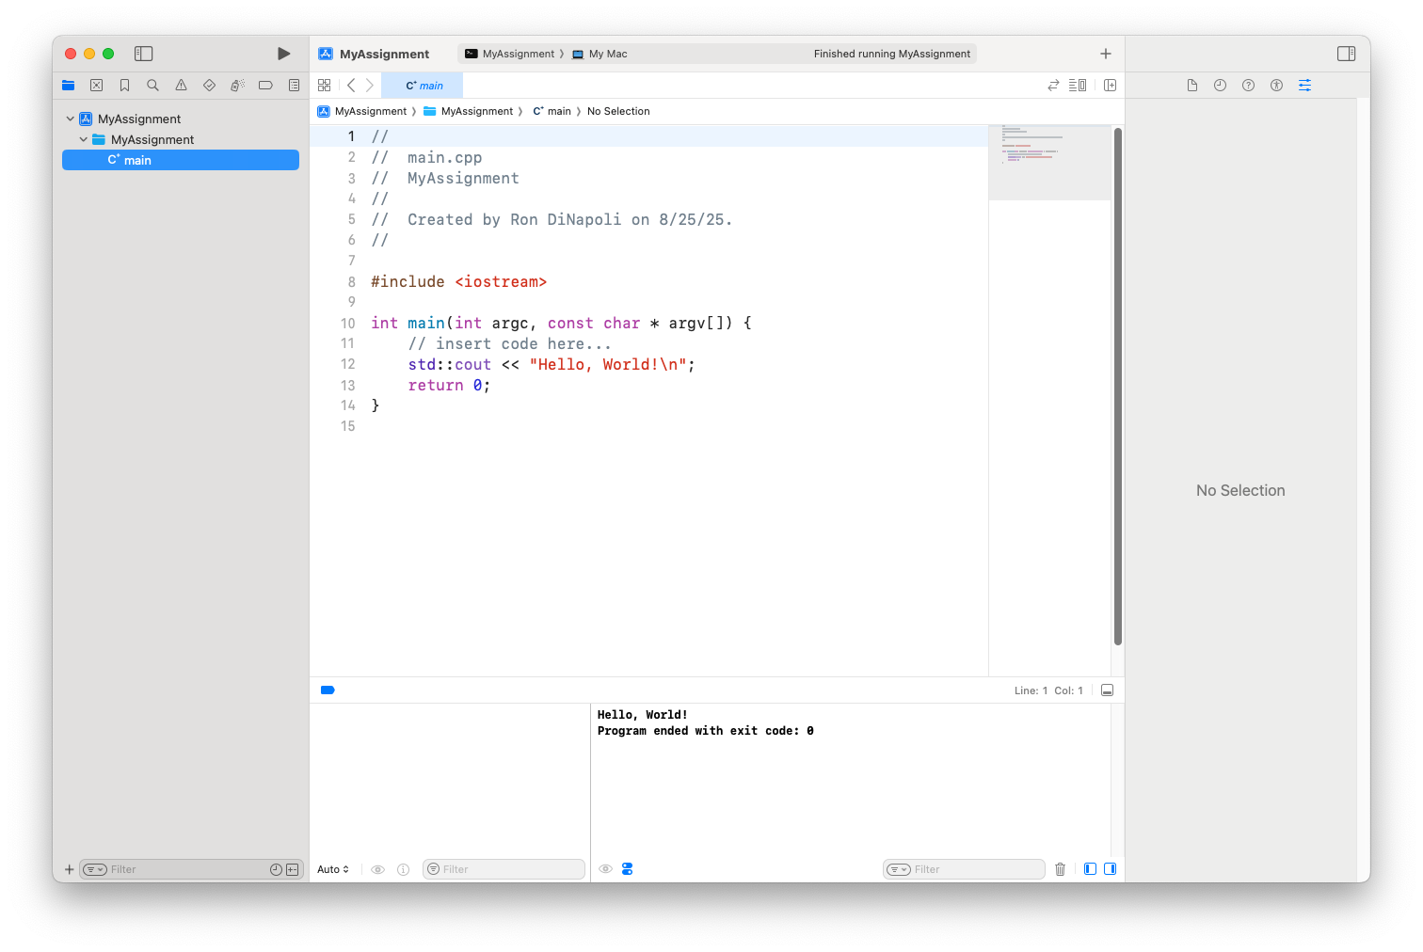Show the History inspector tab
Image resolution: width=1423 pixels, height=952 pixels.
click(1220, 85)
